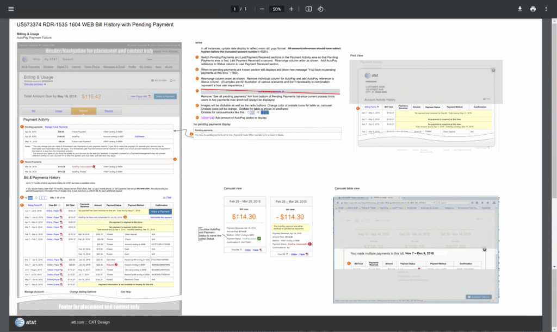Click the 'Carousel view' label
The width and height of the screenshot is (557, 332).
pyautogui.click(x=233, y=189)
